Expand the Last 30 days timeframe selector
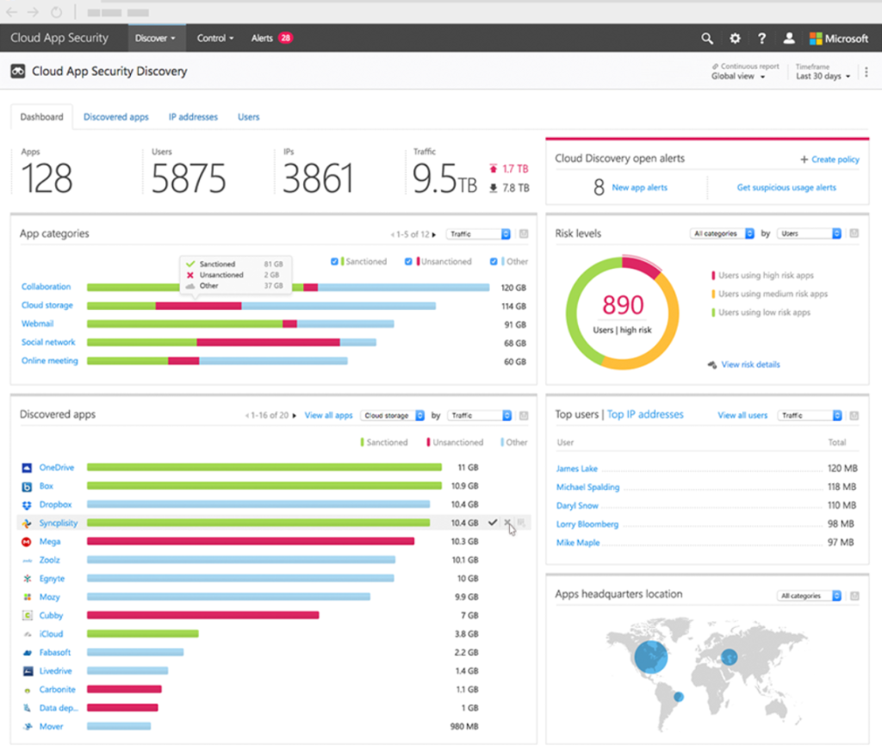Screen dimensions: 882x752 (x=823, y=77)
